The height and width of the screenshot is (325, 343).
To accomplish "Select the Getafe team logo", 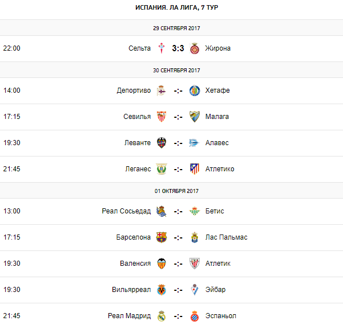I will tap(195, 90).
